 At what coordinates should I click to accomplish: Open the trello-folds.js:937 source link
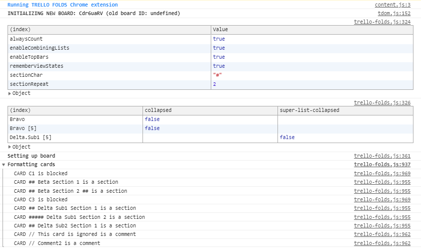pyautogui.click(x=382, y=164)
